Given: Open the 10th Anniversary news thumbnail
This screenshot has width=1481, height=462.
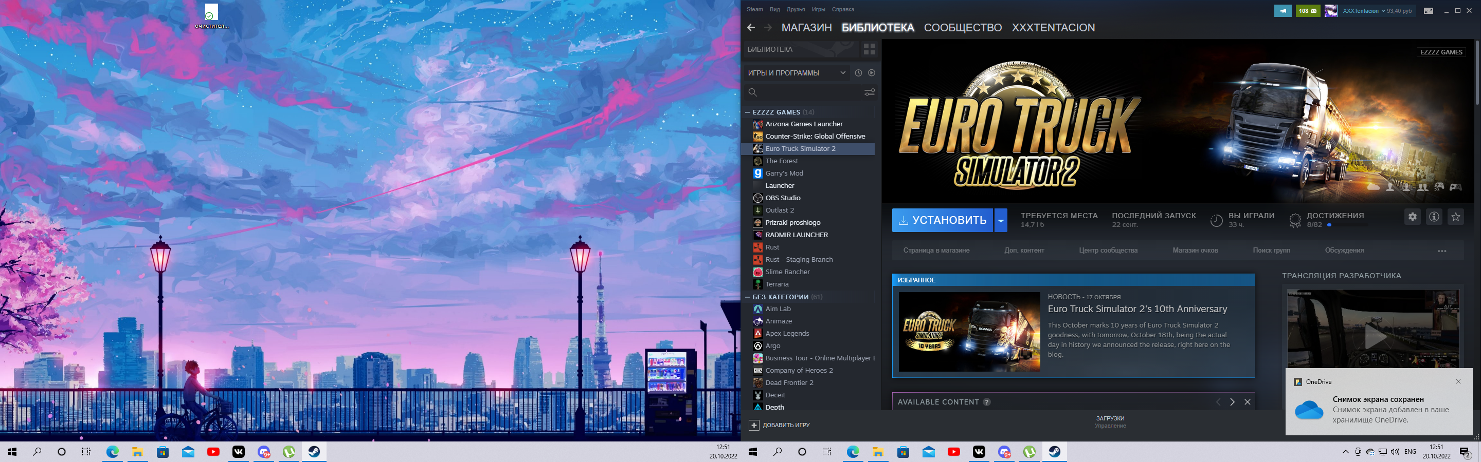Looking at the screenshot, I should (969, 332).
